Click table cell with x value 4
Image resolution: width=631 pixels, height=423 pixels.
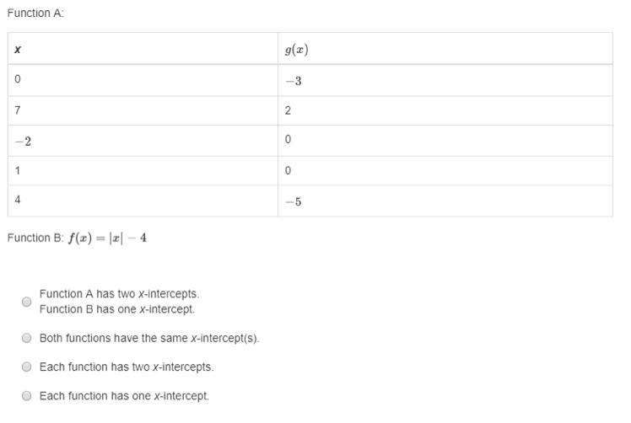coord(143,201)
